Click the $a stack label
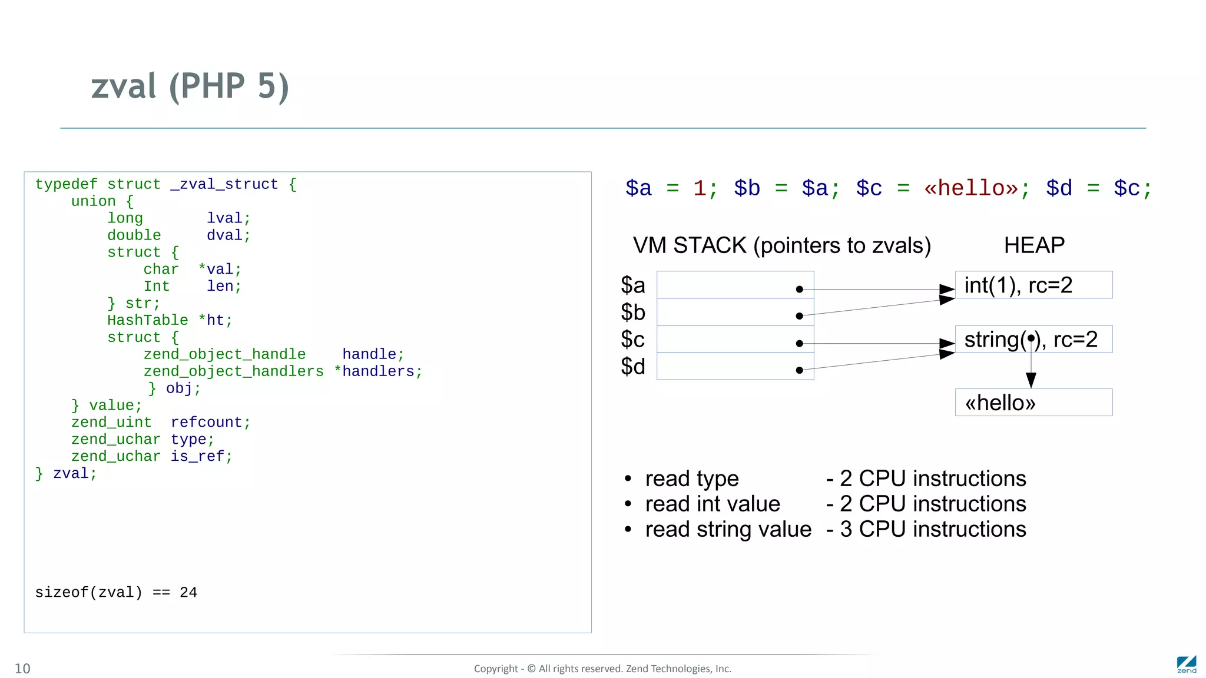The image size is (1206, 678). [x=633, y=285]
